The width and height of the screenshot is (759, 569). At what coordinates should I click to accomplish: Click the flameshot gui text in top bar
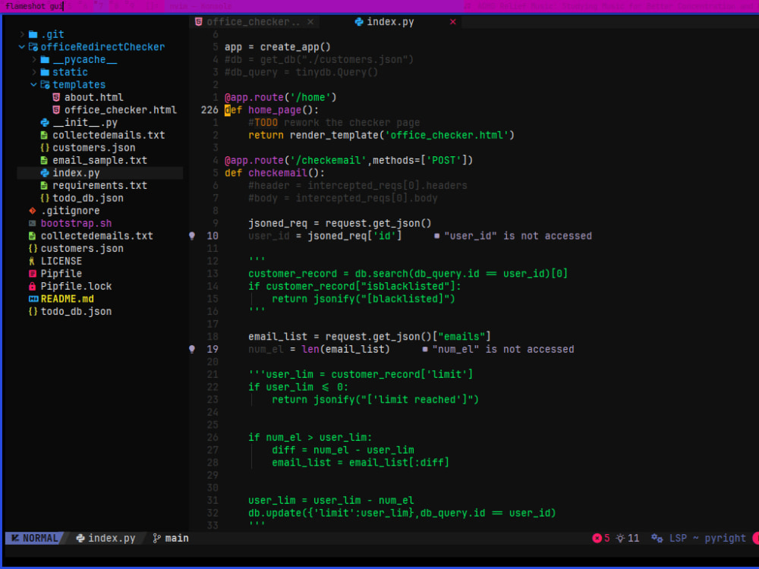coord(34,6)
